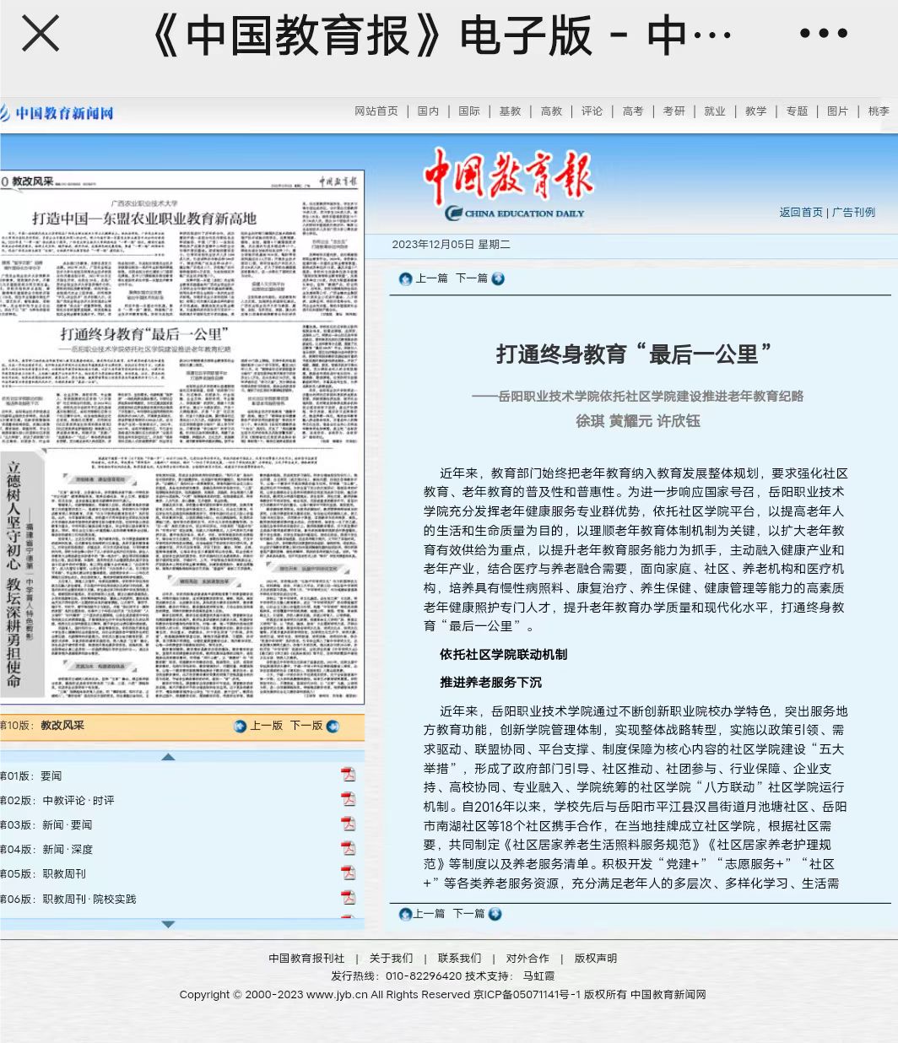Download the PDF for 第04版 新闻·深度
This screenshot has width=898, height=1043.
coord(348,848)
